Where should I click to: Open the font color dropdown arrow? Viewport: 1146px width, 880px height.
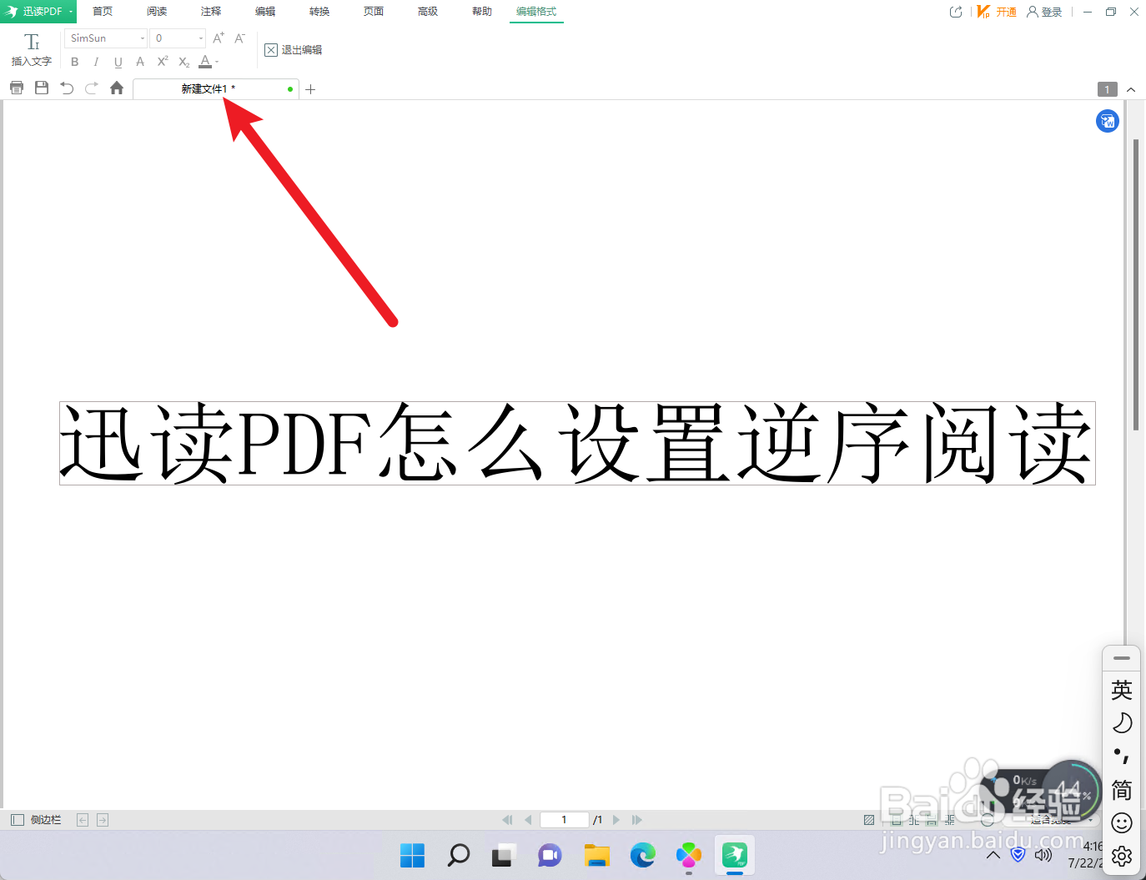(x=217, y=62)
